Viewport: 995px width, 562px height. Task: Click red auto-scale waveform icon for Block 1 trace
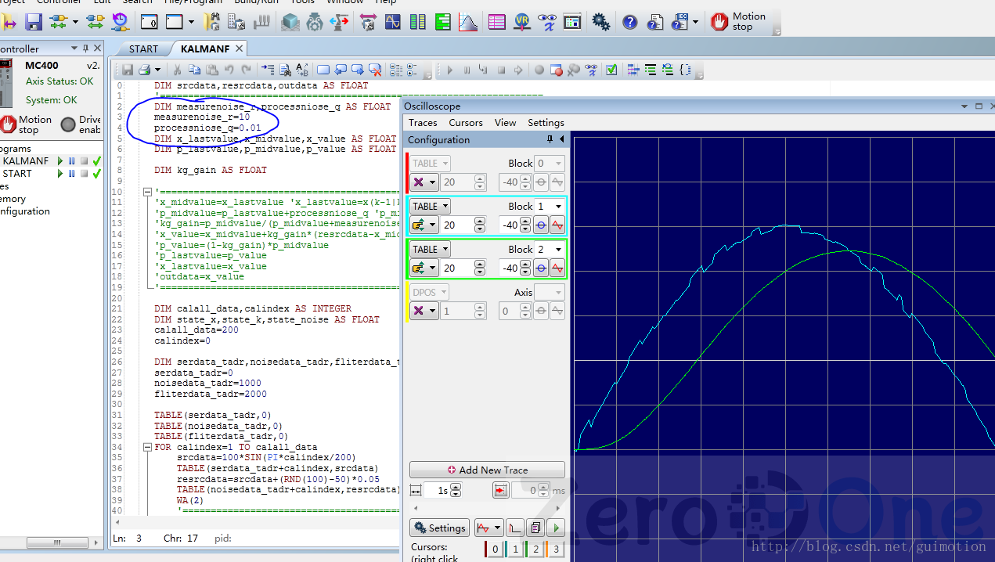(557, 225)
